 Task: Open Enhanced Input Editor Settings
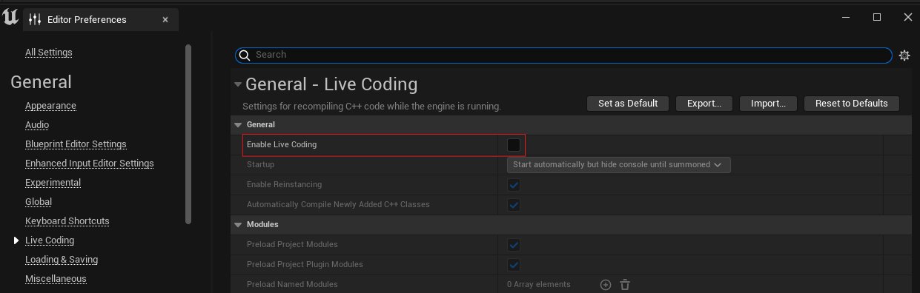90,164
